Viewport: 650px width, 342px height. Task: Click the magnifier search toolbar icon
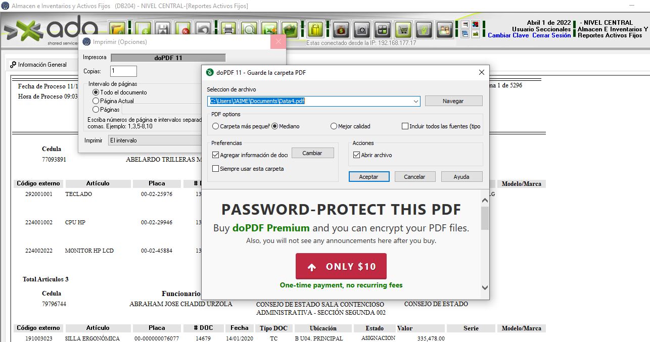pos(249,28)
